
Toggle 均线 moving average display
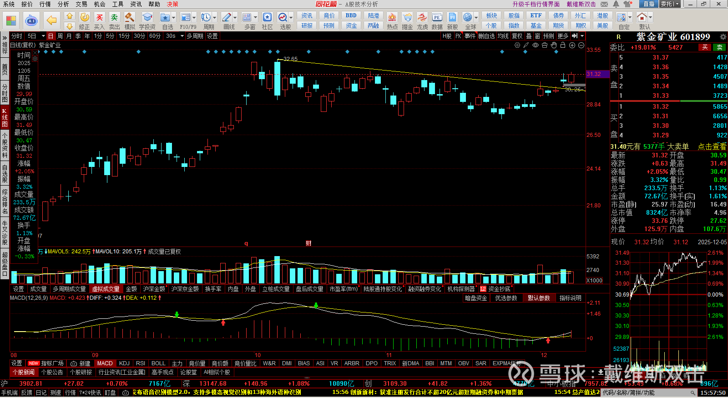tap(503, 36)
